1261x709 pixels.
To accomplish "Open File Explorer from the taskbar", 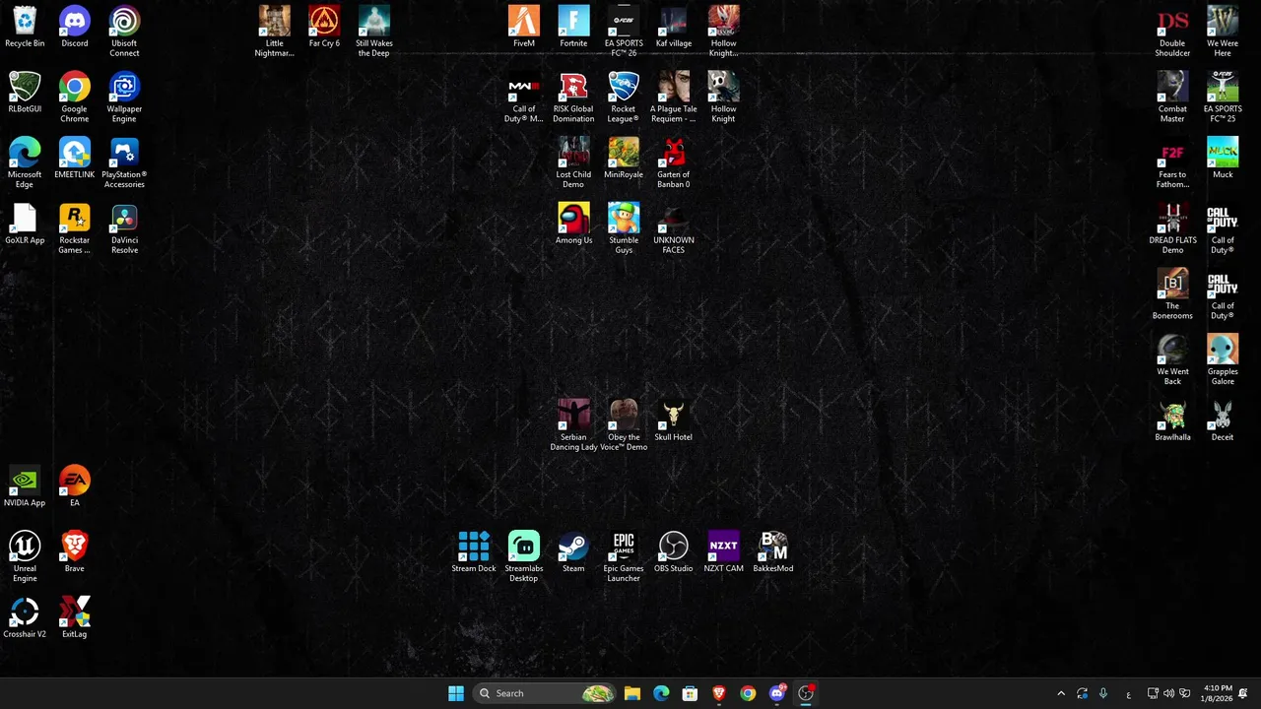I will coord(632,693).
